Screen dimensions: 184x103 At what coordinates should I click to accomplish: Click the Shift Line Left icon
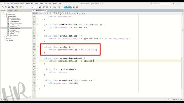(72, 13)
